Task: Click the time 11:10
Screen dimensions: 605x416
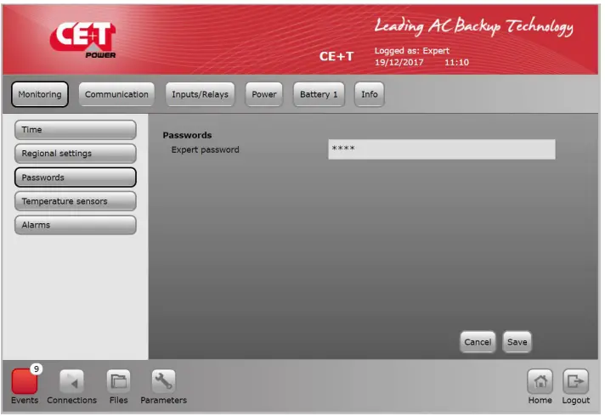Action: click(456, 63)
